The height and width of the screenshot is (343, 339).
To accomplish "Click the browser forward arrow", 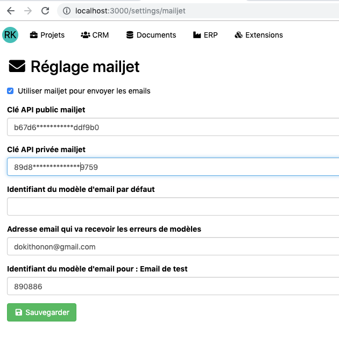I will pyautogui.click(x=28, y=11).
